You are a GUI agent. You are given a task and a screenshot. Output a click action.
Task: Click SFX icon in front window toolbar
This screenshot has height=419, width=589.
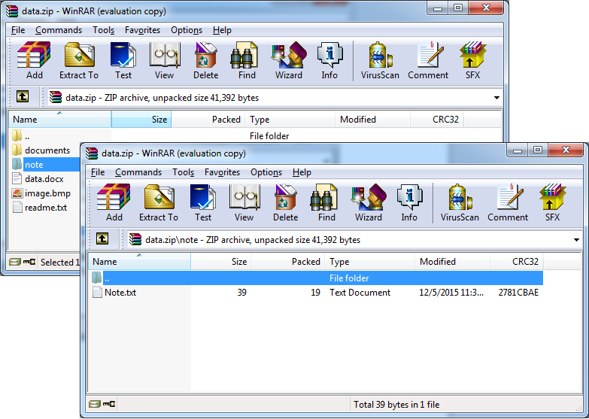tap(552, 202)
